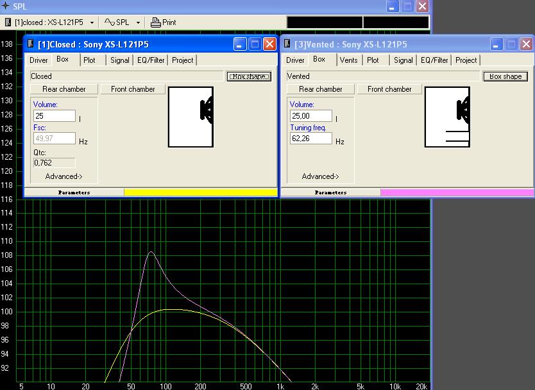Open Plot tab in Closed window
This screenshot has width=535, height=390.
(x=89, y=60)
